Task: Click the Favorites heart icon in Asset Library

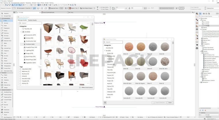Action: coord(23,29)
